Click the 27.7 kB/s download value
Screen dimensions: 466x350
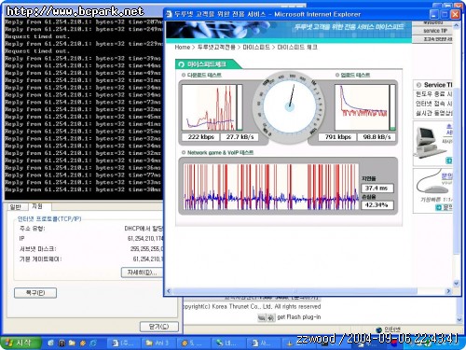tap(240, 137)
